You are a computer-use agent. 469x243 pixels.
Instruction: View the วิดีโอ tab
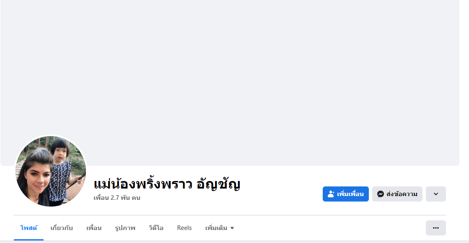pyautogui.click(x=156, y=228)
